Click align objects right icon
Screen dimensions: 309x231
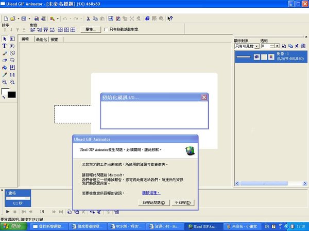tap(40, 30)
